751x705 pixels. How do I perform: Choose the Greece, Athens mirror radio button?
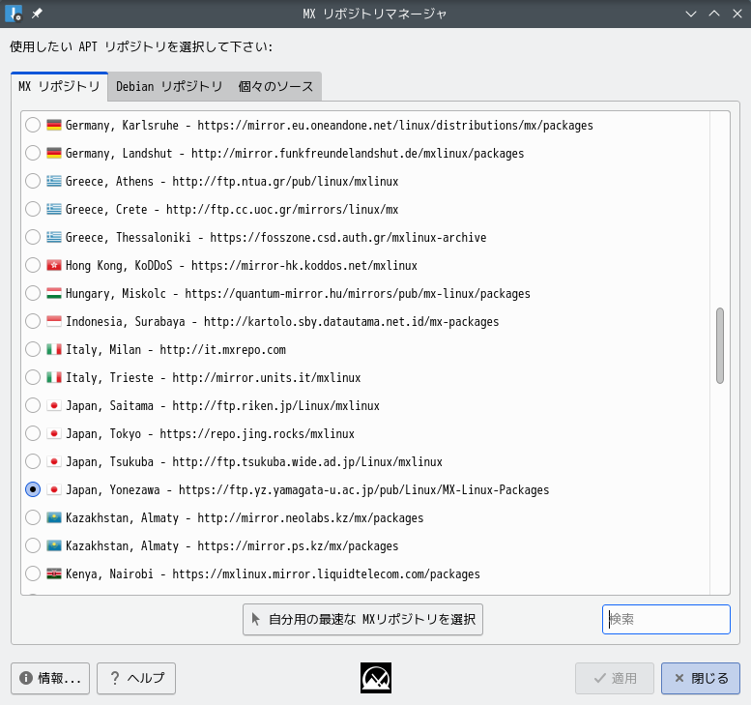pos(33,181)
